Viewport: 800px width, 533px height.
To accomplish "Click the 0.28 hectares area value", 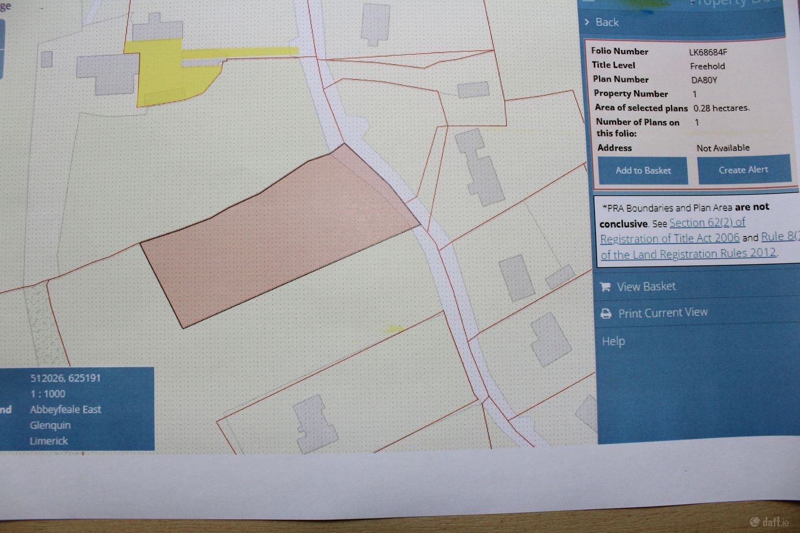I will [721, 108].
